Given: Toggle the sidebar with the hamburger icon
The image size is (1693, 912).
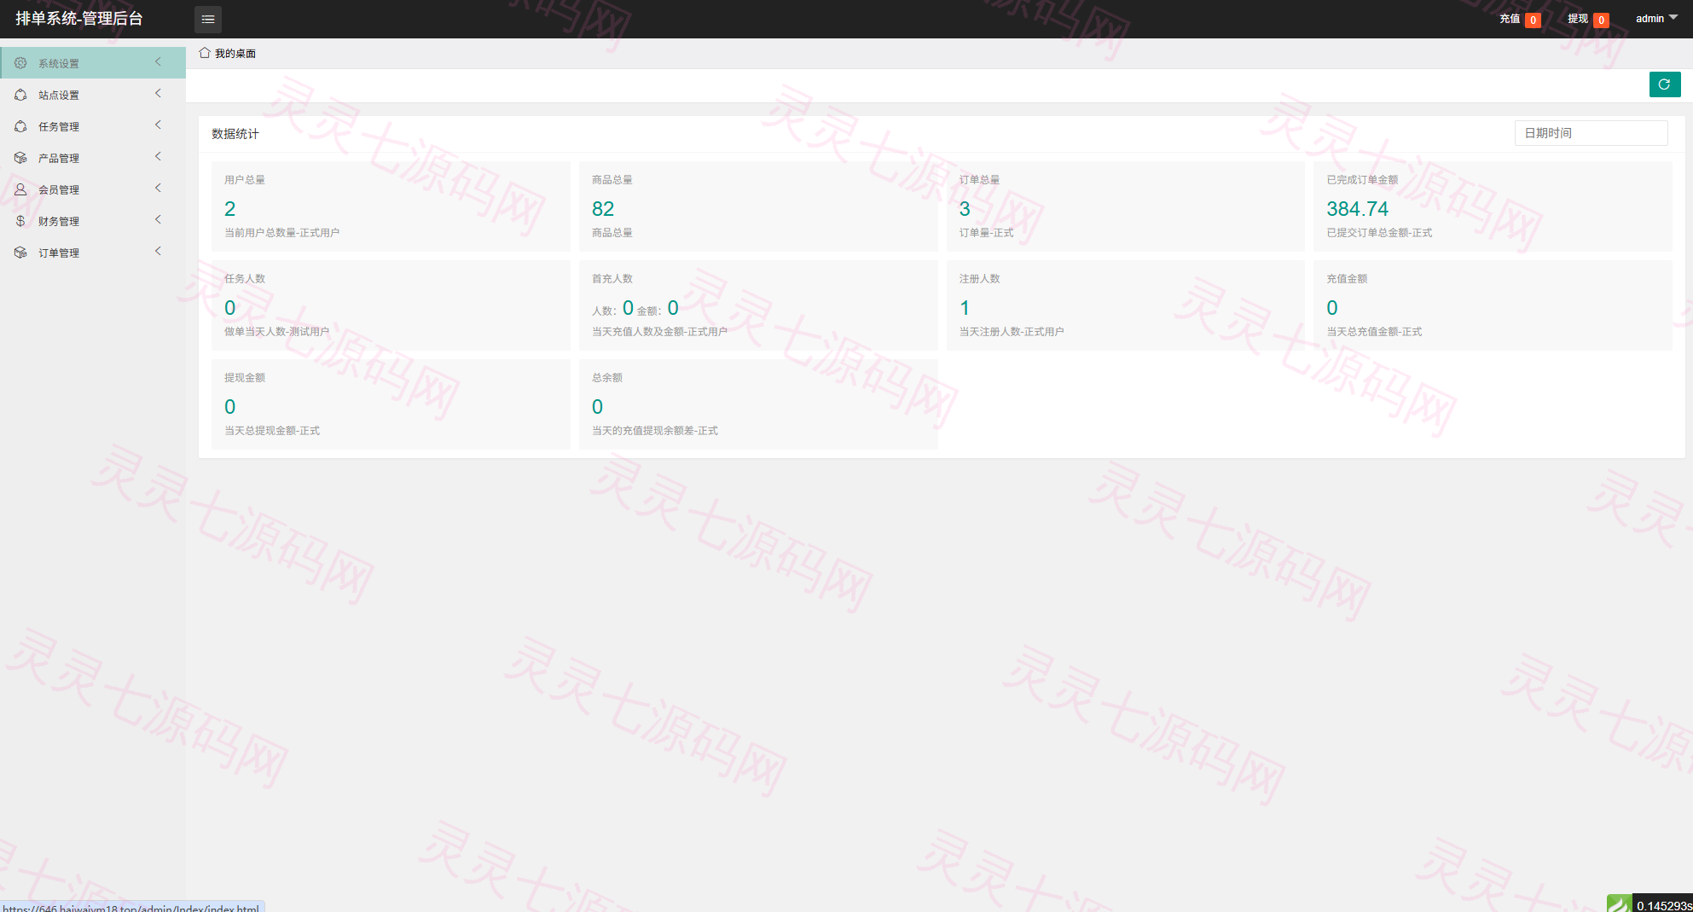Looking at the screenshot, I should pos(207,19).
